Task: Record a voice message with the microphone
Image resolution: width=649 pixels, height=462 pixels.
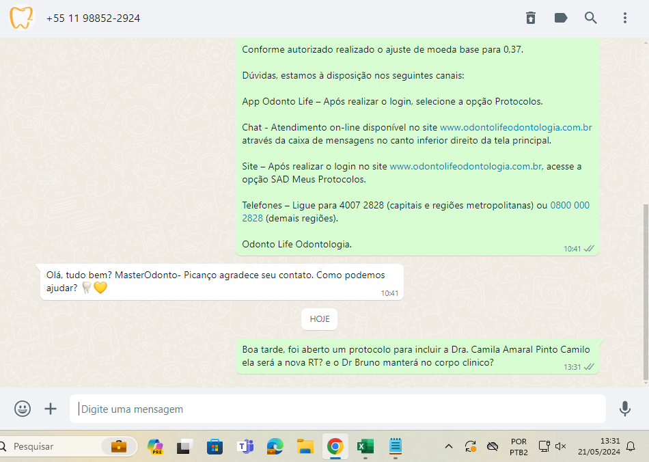Action: 625,409
